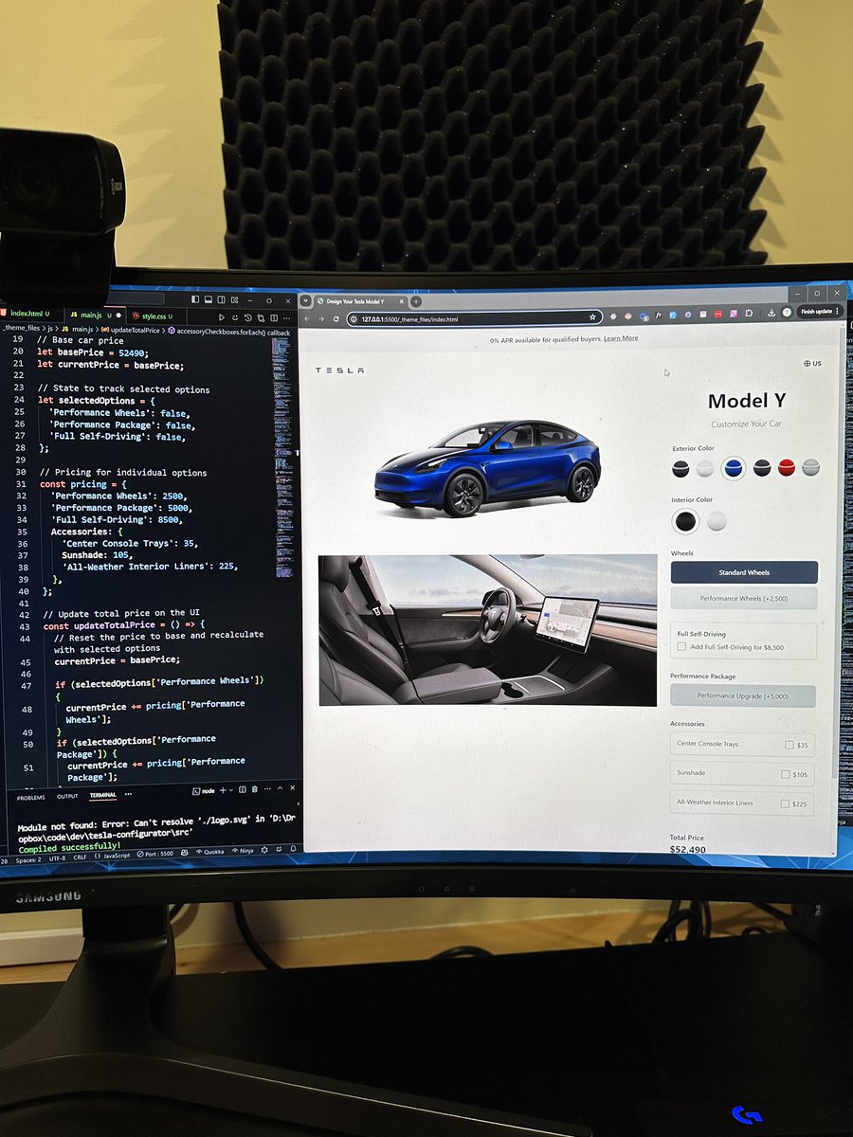Viewport: 853px width, 1137px height.
Task: Click the split editor icon in editor toolbar
Action: click(x=274, y=317)
